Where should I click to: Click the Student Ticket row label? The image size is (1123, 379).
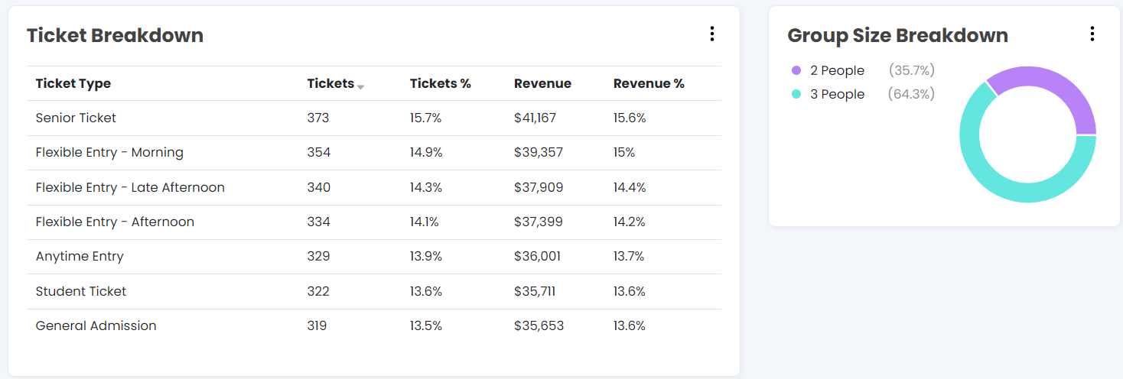[81, 292]
